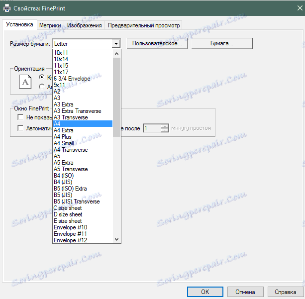This screenshot has width=305, height=299.
Task: Open the Бумага... button
Action: (x=222, y=43)
